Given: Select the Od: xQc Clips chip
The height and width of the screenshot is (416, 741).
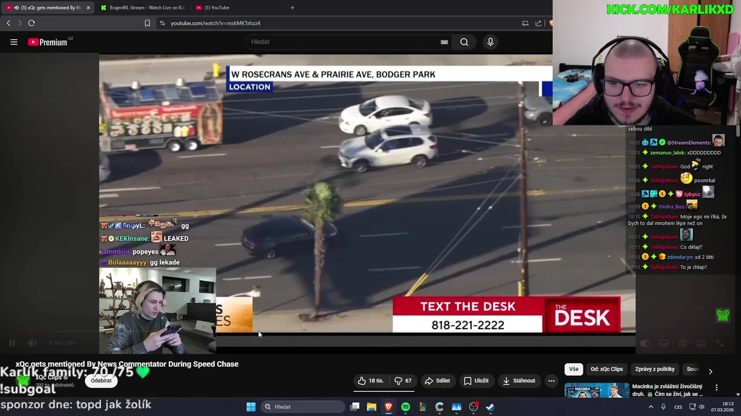Looking at the screenshot, I should [x=607, y=369].
